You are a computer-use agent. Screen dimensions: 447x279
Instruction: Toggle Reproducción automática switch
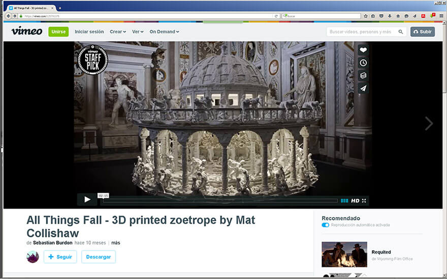325,225
